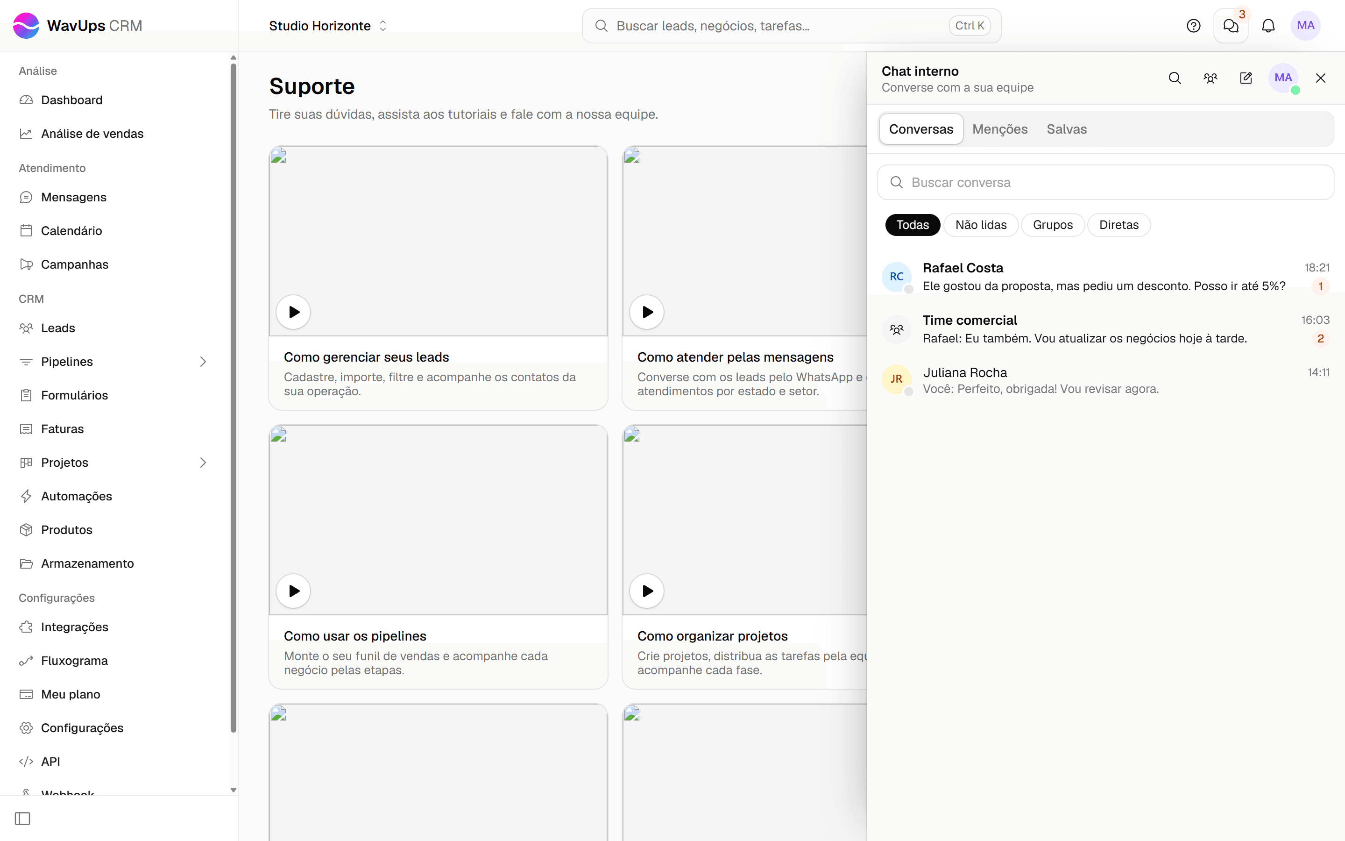This screenshot has width=1345, height=841.
Task: Select the Não lidas filter chip
Action: pos(981,225)
